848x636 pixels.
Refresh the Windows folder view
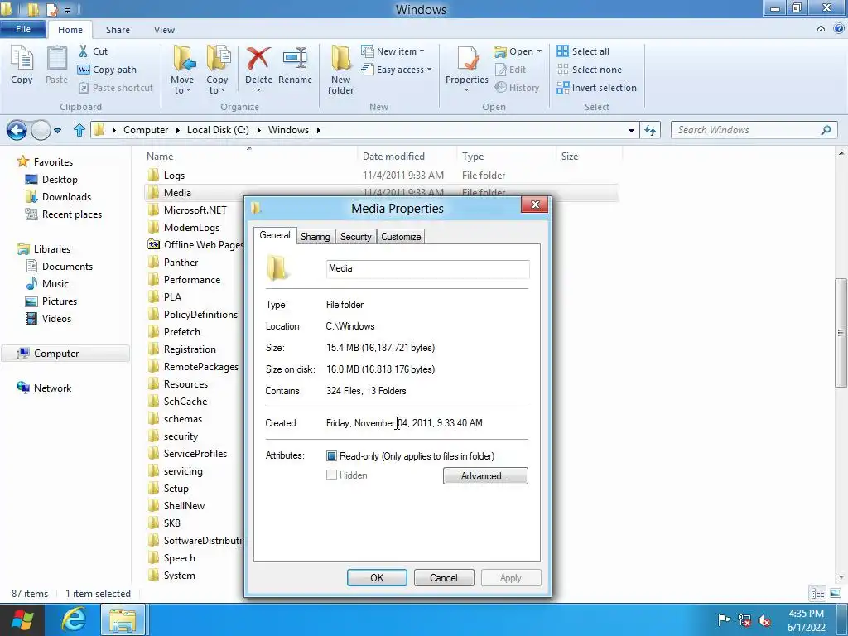[x=650, y=130]
